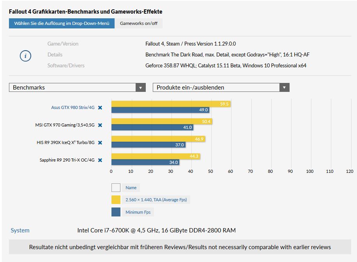Click the Geforce 358.87 WHQL drivers text

[x=226, y=65]
